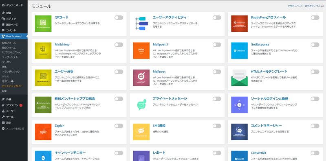The width and height of the screenshot is (326, 161).
Task: Click the メディア icon in sidebar
Action: click(x=3, y=19)
